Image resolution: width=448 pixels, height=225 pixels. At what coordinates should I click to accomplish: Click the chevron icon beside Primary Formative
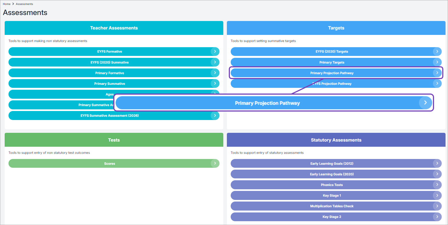coord(215,73)
